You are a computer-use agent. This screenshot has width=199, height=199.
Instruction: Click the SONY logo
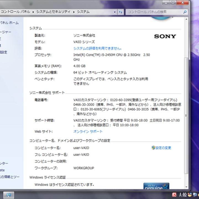[x=165, y=36]
